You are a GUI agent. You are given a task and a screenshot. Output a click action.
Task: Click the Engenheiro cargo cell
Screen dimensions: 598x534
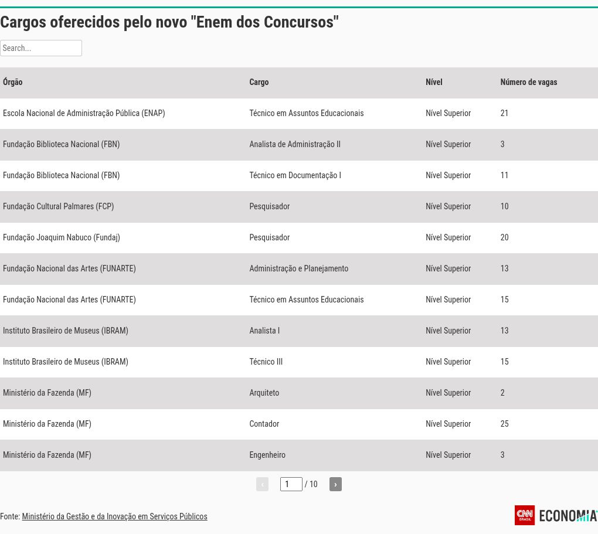point(267,455)
